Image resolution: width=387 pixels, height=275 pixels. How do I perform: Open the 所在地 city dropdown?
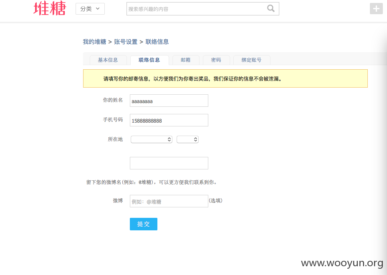click(x=187, y=139)
